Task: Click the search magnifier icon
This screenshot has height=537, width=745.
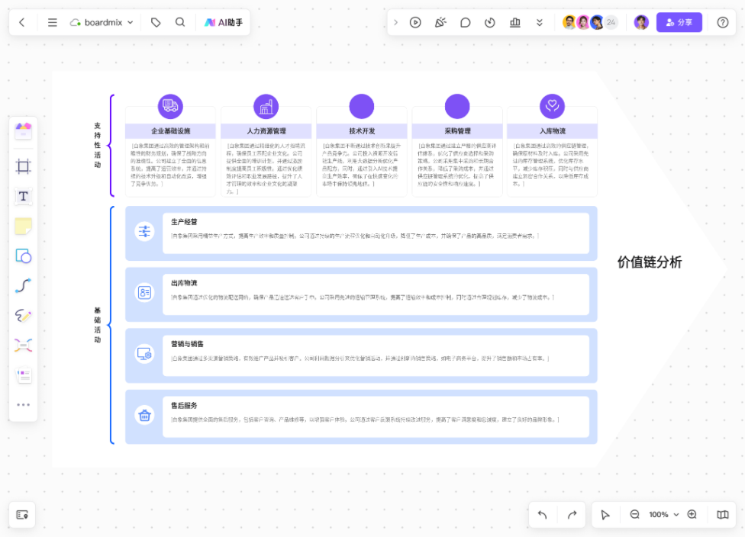Action: [x=180, y=23]
